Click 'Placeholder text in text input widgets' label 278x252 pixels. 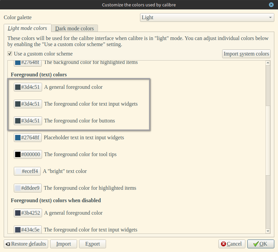coord(84,138)
